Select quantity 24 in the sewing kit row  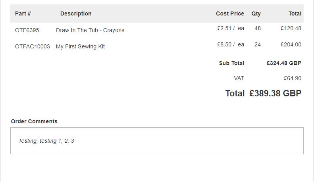pos(258,44)
